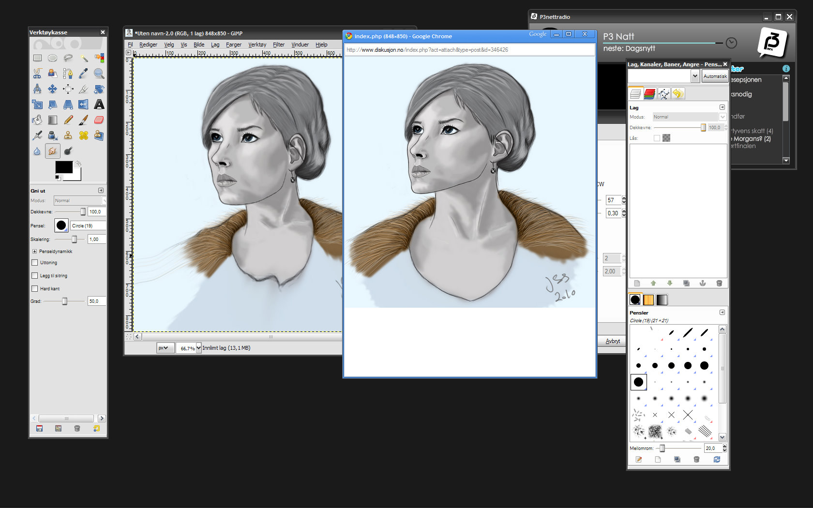Select the Free Select lasso tool
Viewport: 813px width, 508px height.
coord(68,58)
